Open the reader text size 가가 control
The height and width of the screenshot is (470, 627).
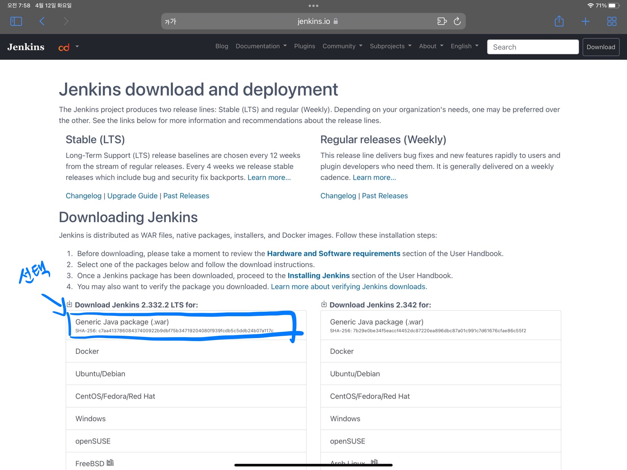[170, 21]
